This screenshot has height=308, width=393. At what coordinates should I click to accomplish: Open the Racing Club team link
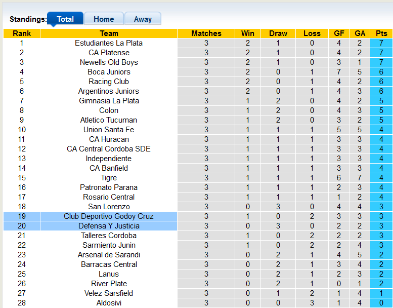coord(109,82)
